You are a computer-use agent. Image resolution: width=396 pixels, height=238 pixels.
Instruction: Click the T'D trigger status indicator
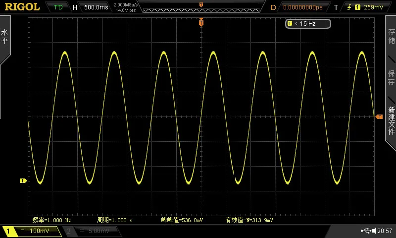tap(58, 7)
